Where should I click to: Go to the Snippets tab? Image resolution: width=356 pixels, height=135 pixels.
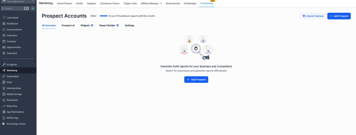(92, 3)
